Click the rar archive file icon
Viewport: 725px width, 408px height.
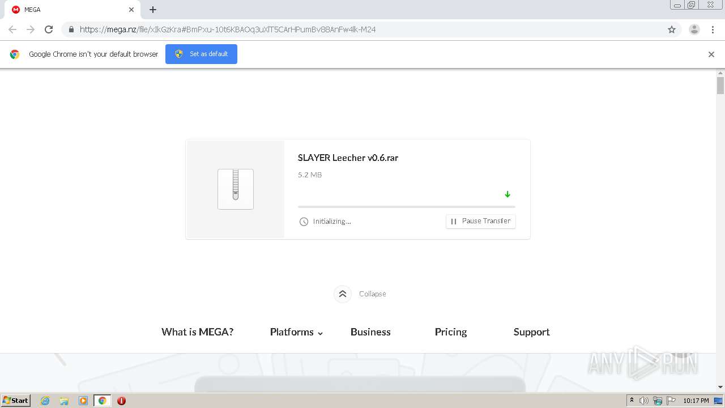pyautogui.click(x=236, y=189)
